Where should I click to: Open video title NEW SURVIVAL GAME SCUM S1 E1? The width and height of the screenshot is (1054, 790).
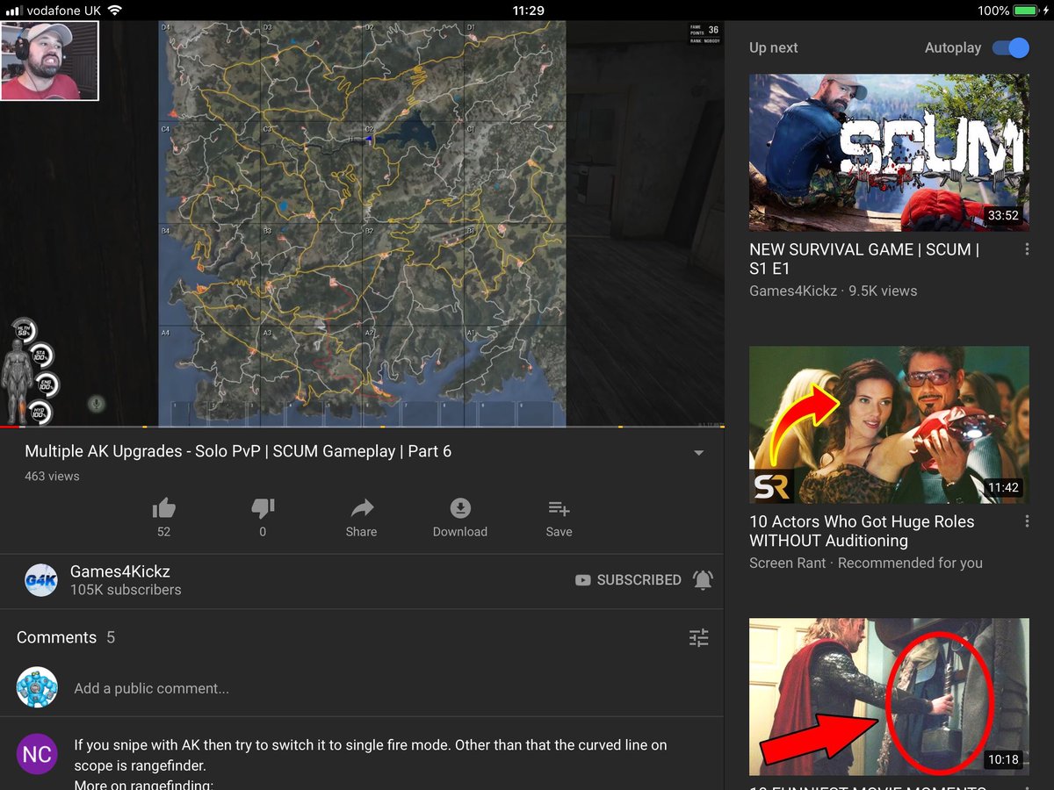864,259
